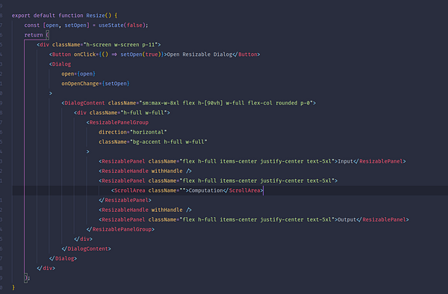Click the direction attribute name
The width and height of the screenshot is (448, 294).
(113, 132)
